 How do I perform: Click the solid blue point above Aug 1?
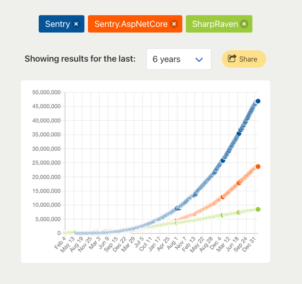(177, 208)
